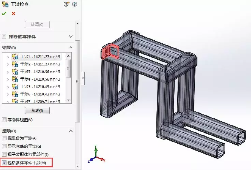Click the property panel scroll down arrow
This screenshot has width=251, height=170.
coord(78,166)
